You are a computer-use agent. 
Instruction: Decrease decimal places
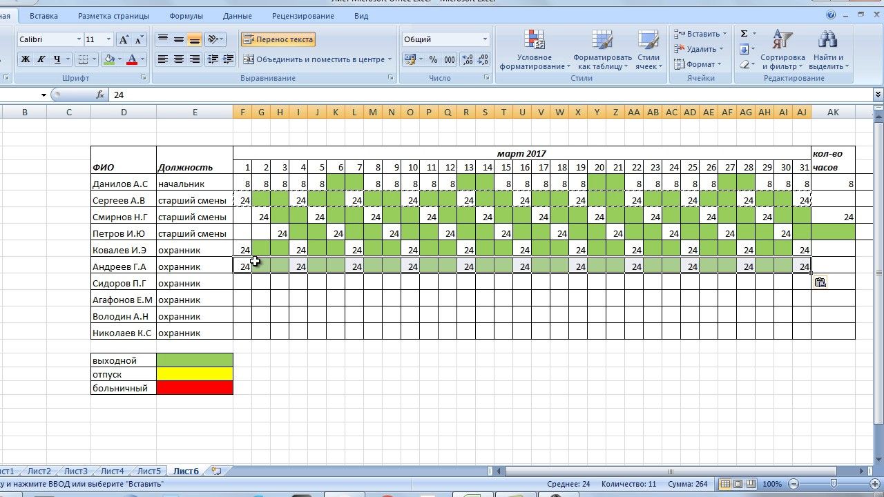pos(483,59)
